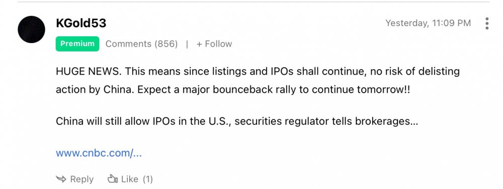The height and width of the screenshot is (189, 503).
Task: Open KGold53's black profile avatar
Action: pos(31,30)
